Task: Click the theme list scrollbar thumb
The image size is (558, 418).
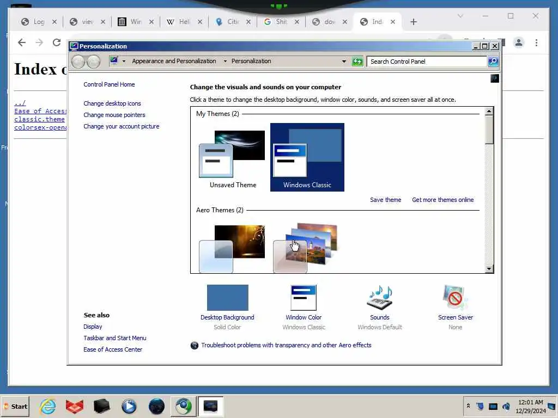Action: 489,130
